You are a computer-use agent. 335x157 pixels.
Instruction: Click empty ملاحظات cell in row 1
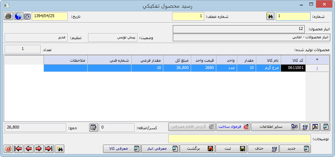tap(66, 68)
